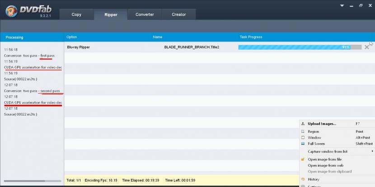Click the Processing column header
Image resolution: width=375 pixels, height=187 pixels.
(14, 37)
